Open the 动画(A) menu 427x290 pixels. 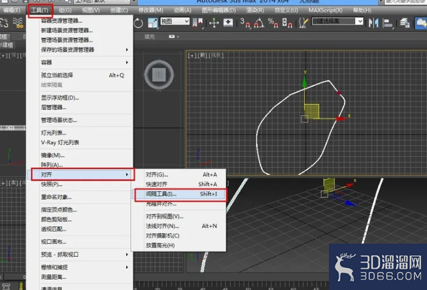coord(182,10)
